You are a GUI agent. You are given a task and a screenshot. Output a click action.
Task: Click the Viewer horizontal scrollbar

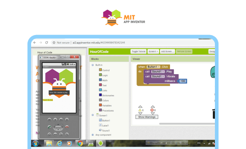187,124
